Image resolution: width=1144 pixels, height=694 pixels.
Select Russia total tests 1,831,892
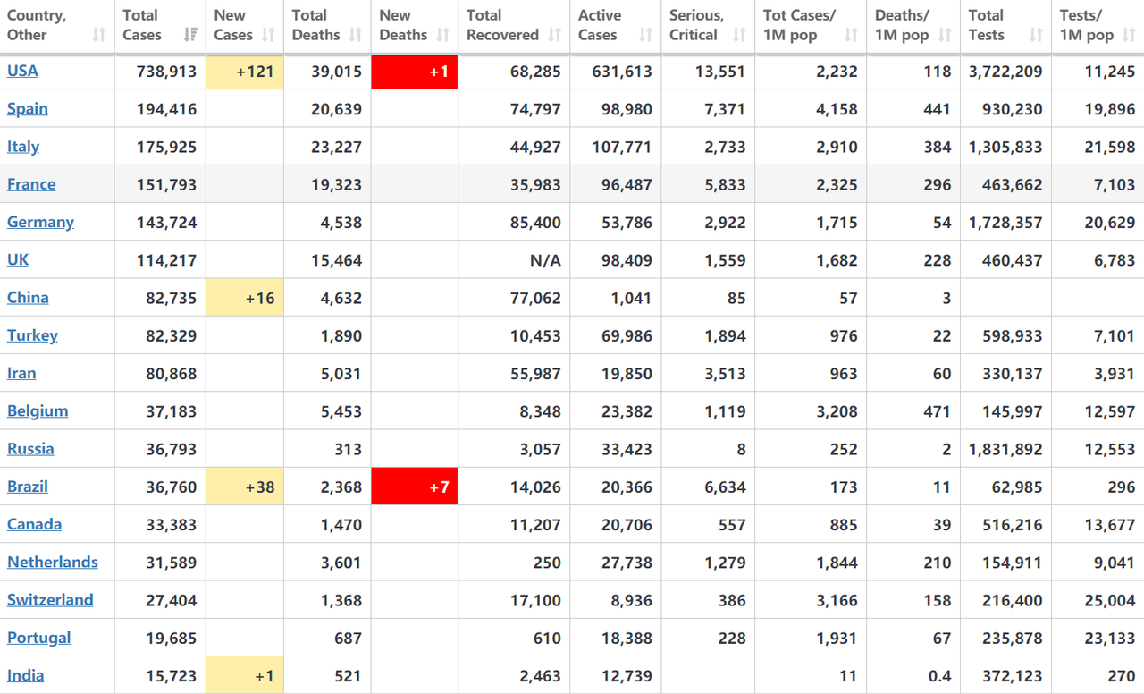coord(1005,449)
